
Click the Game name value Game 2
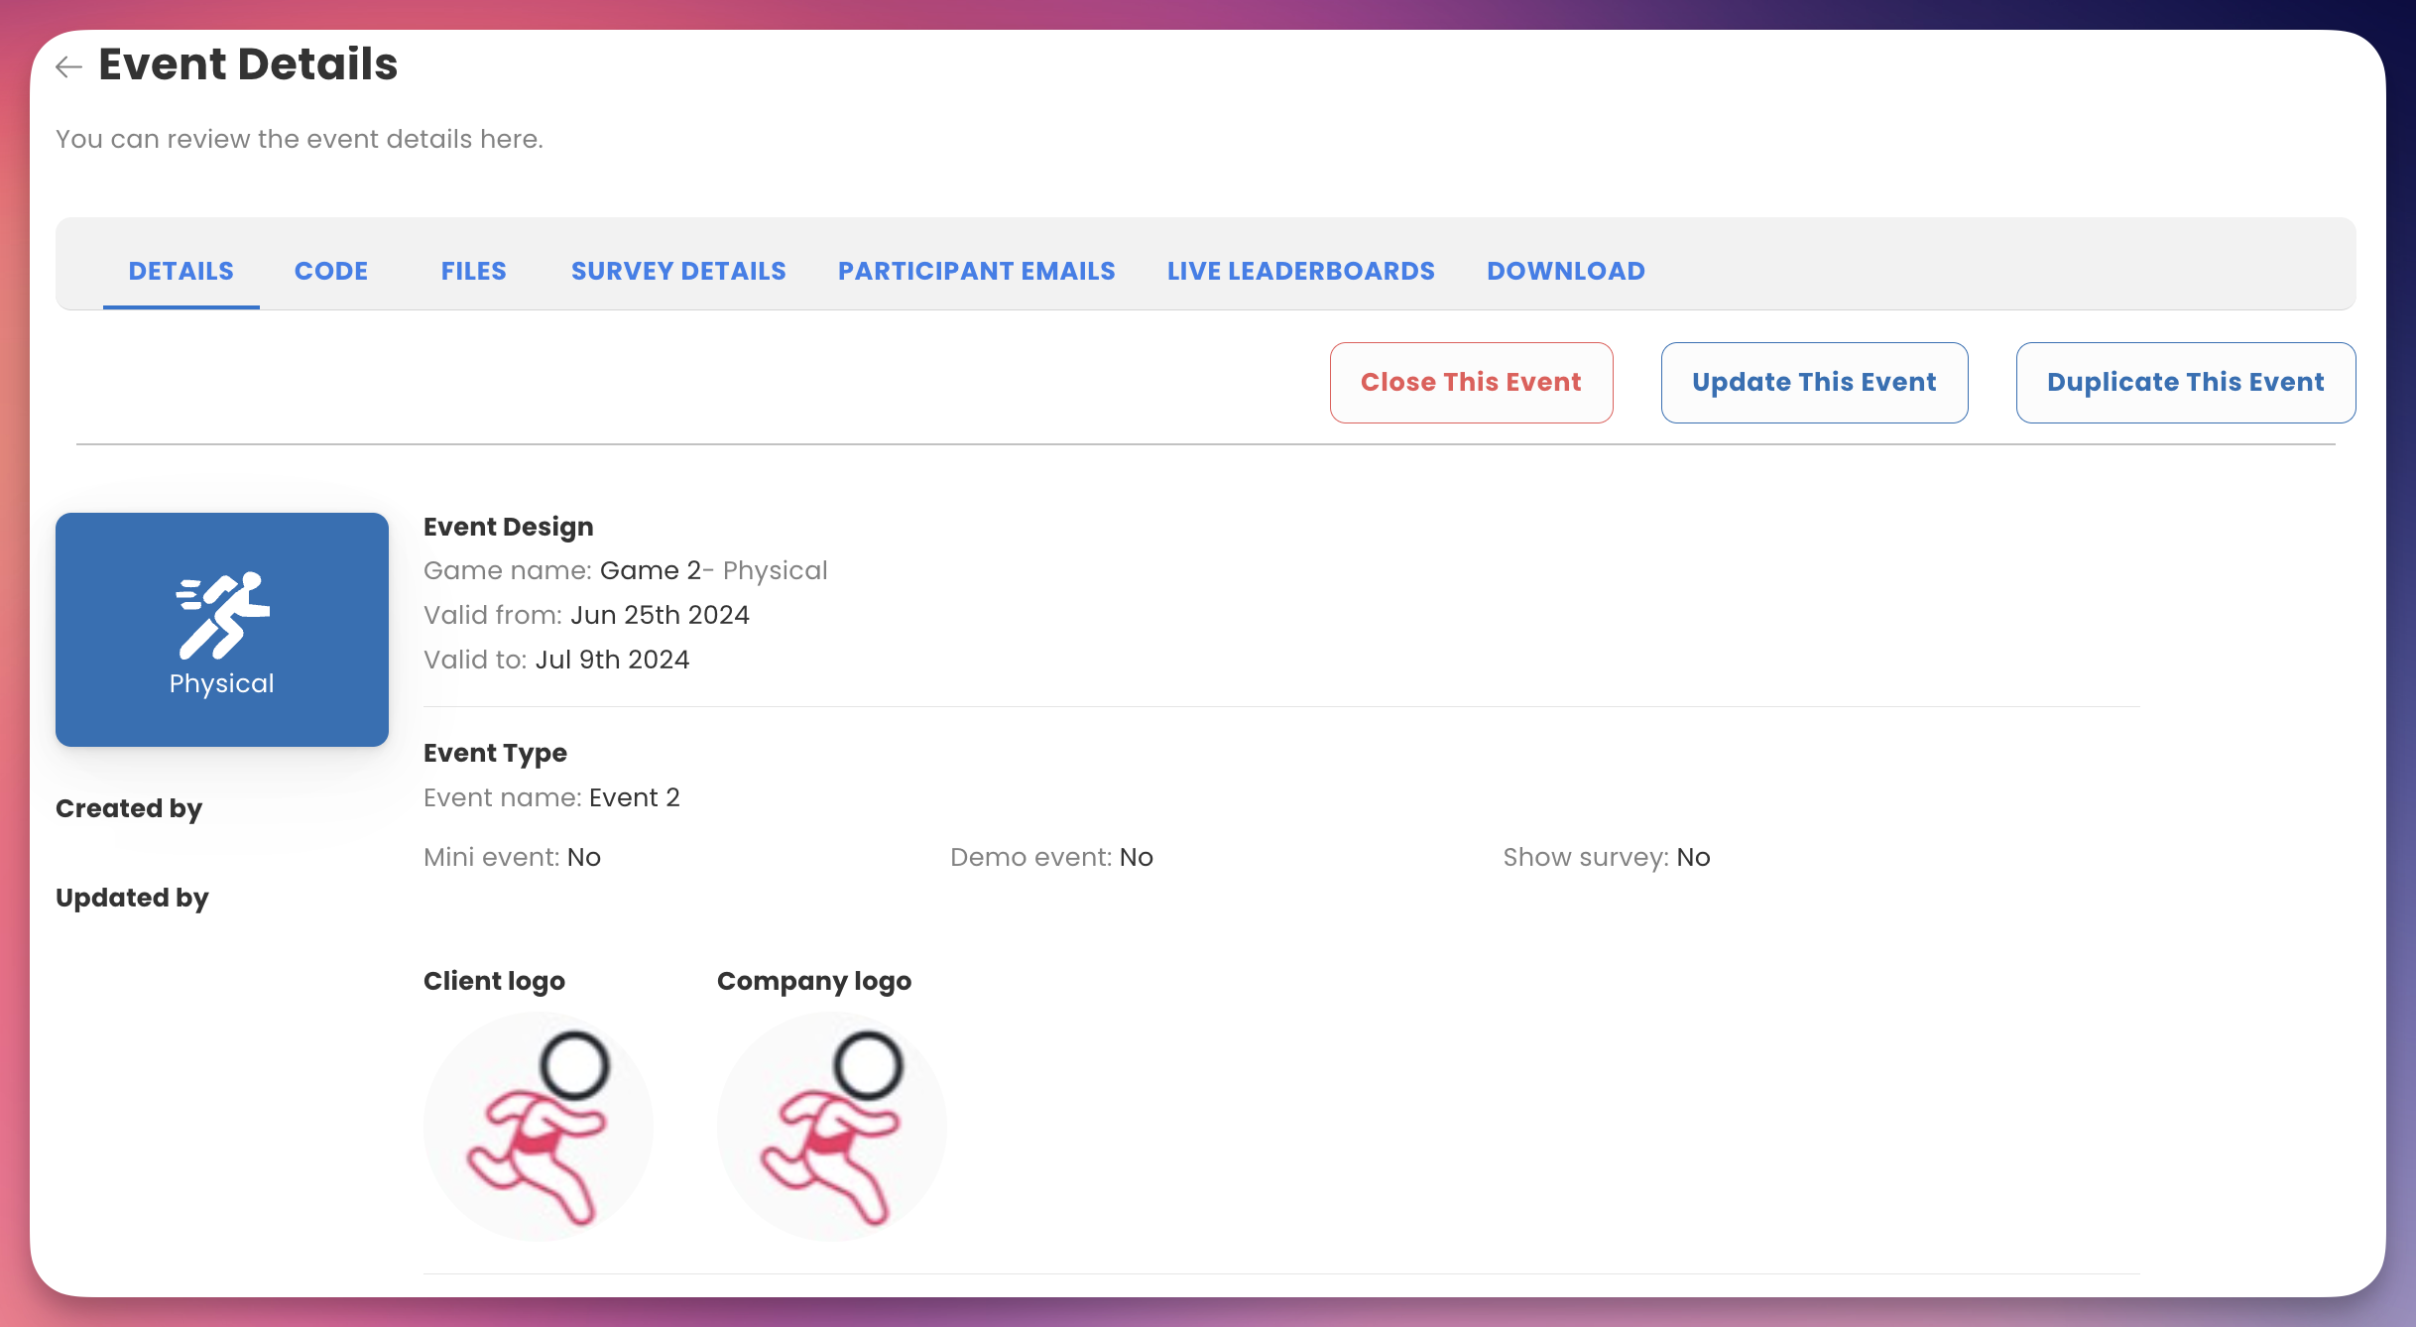(x=651, y=570)
